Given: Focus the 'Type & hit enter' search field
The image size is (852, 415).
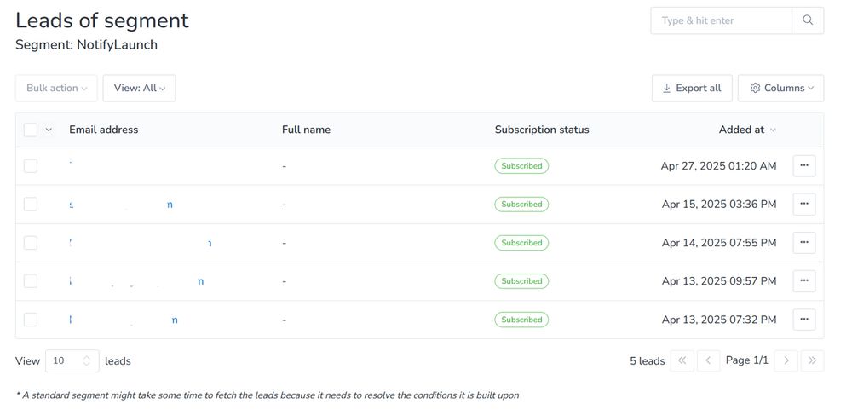Looking at the screenshot, I should [721, 20].
